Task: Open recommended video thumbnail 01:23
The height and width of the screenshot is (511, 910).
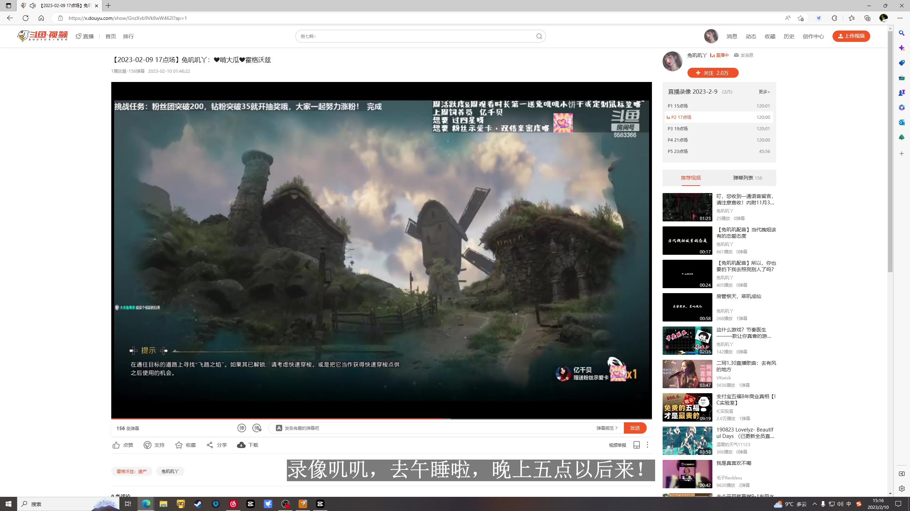Action: pos(687,207)
